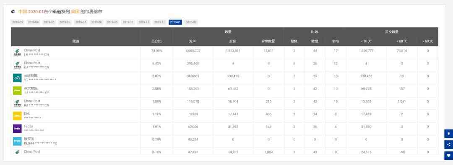Select the 2019-10 month tab
Viewport: 453px width, 165px height.
click(x=128, y=22)
